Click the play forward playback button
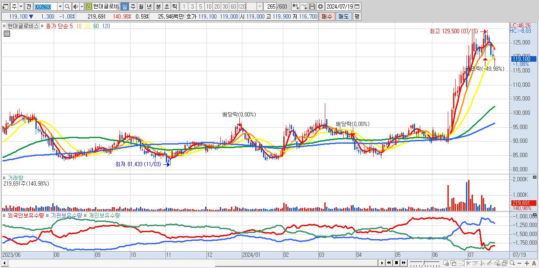This screenshot has width=539, height=268. point(382,262)
